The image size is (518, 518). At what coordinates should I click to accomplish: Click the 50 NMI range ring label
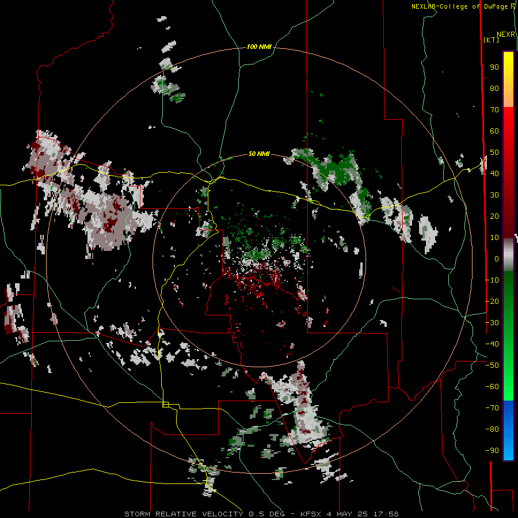click(x=259, y=154)
